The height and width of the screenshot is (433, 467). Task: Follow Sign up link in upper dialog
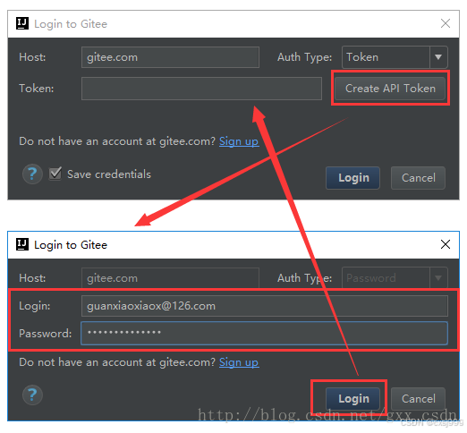click(x=239, y=141)
